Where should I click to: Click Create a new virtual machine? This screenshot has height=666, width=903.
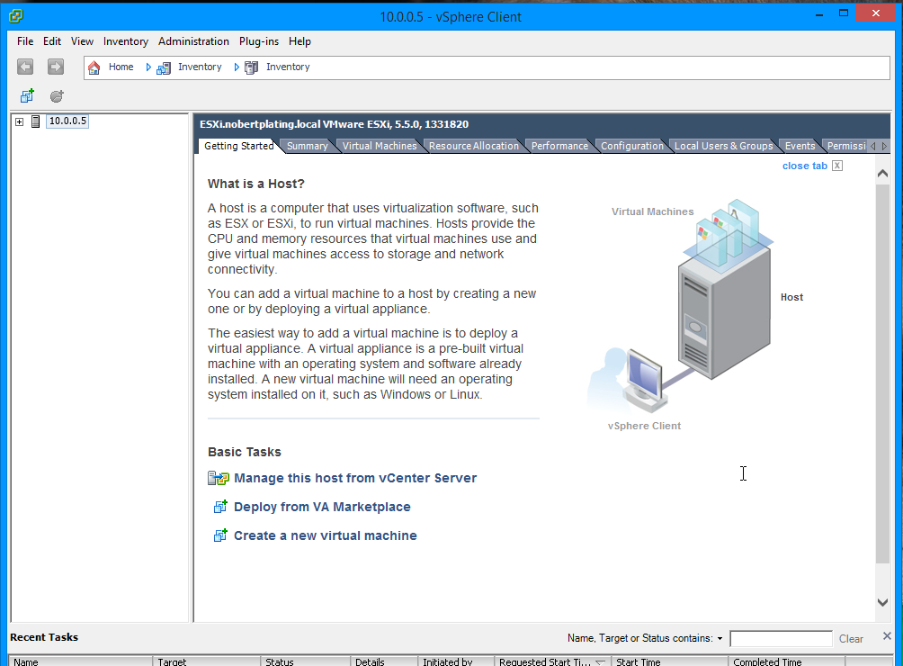coord(325,535)
